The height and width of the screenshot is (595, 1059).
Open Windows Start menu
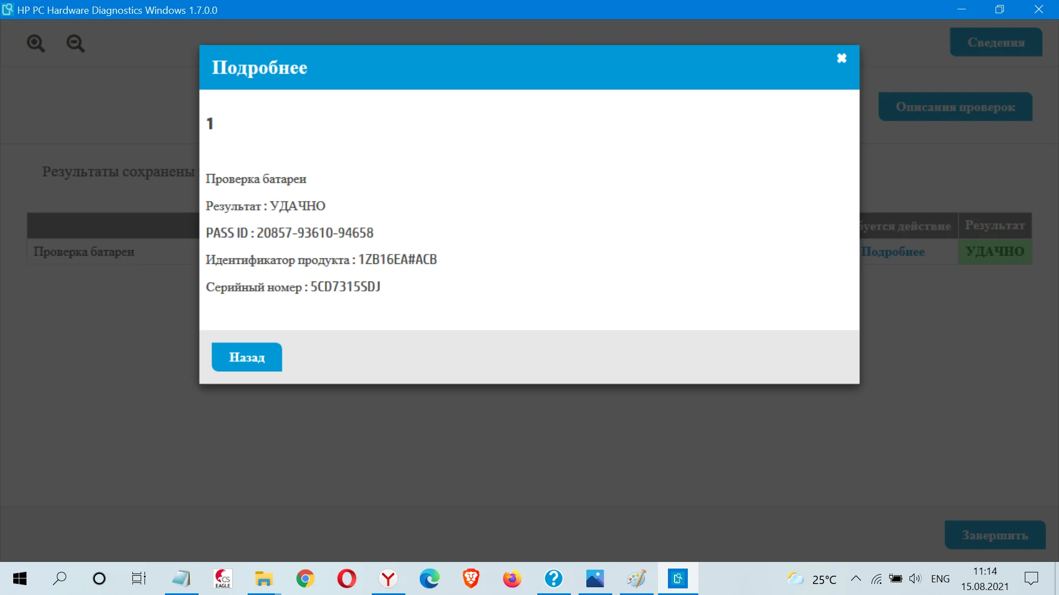click(20, 578)
